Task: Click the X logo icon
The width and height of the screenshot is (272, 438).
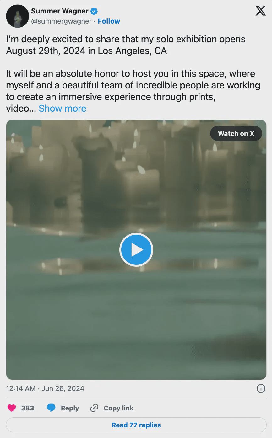Action: [x=261, y=11]
